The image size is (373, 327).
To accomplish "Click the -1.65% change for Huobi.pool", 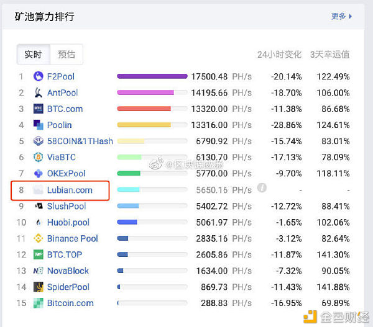I will click(289, 222).
